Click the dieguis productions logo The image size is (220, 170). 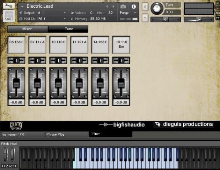click(x=183, y=125)
